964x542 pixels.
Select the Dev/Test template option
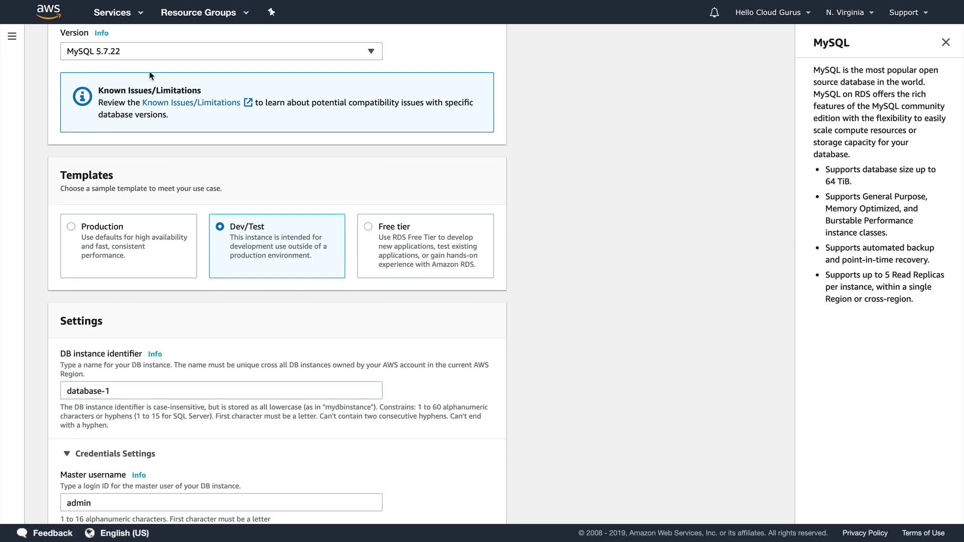point(220,227)
